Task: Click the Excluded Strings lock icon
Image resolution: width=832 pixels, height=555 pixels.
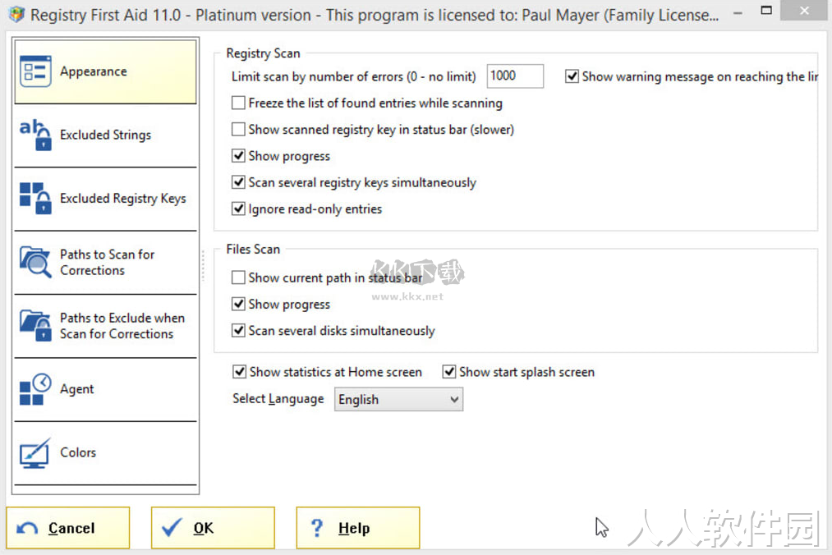Action: pyautogui.click(x=35, y=135)
